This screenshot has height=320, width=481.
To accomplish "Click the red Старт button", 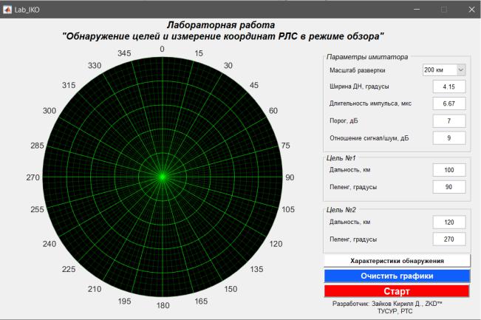I will pyautogui.click(x=397, y=291).
